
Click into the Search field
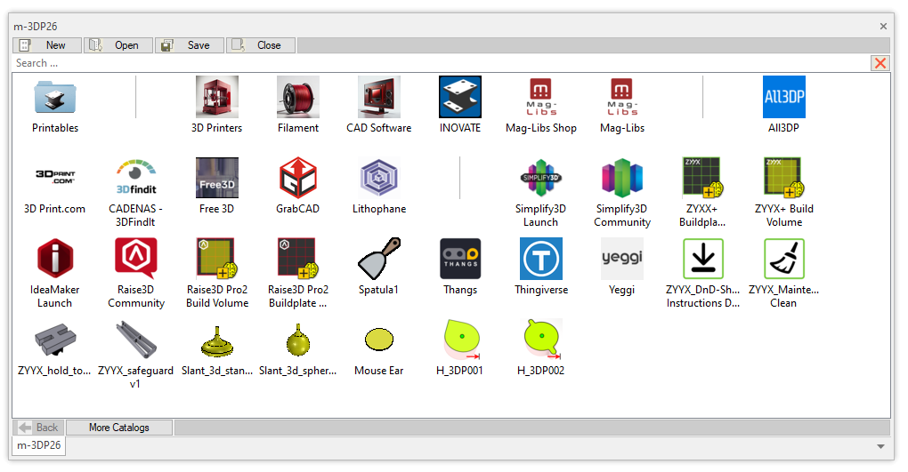pos(436,63)
